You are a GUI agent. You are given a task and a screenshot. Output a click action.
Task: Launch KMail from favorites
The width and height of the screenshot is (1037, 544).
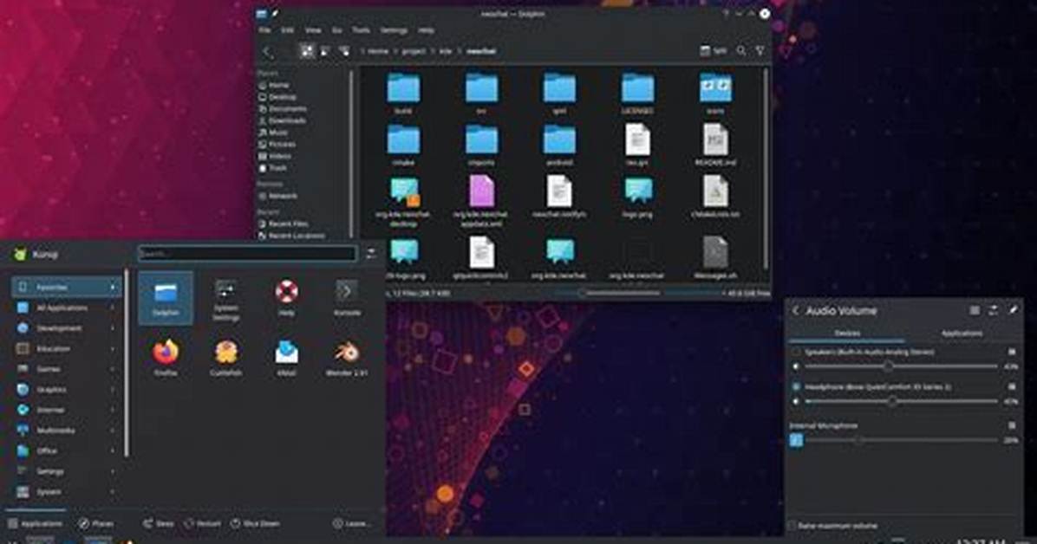coord(286,358)
